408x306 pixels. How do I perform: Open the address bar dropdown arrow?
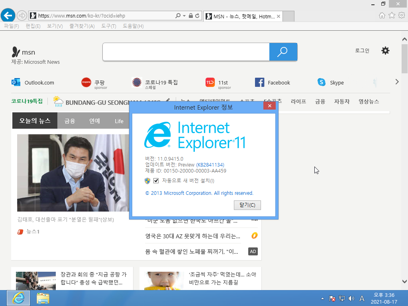coord(184,16)
